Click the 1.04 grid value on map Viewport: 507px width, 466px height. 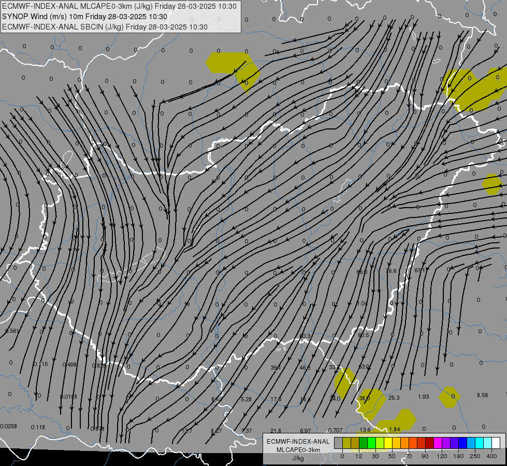point(362,303)
